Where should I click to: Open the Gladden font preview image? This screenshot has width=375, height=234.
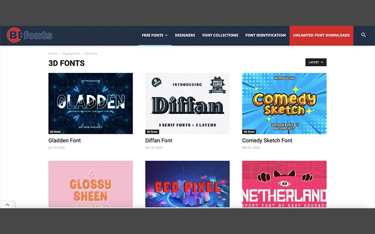tap(90, 103)
